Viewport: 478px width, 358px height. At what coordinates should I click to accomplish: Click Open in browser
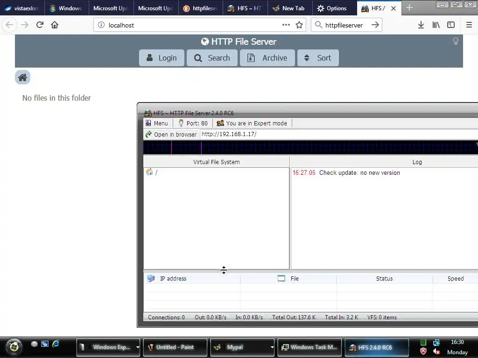pos(171,134)
